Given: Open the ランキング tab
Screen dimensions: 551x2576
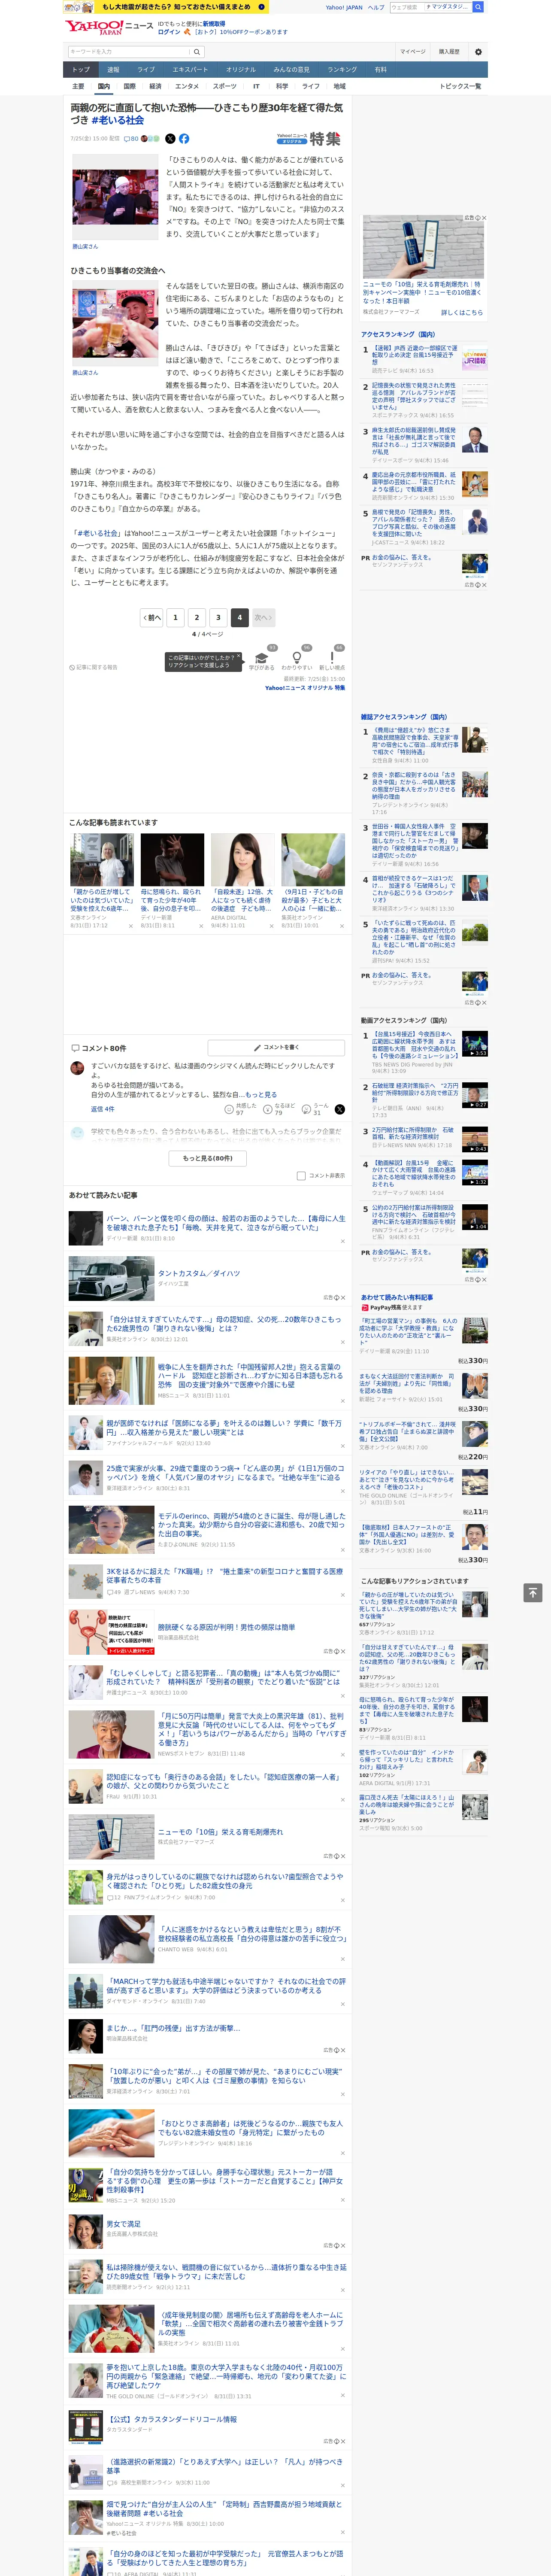Looking at the screenshot, I should [342, 70].
